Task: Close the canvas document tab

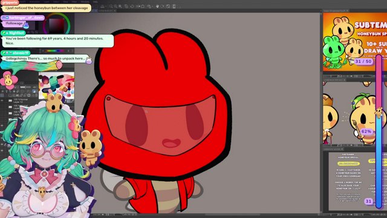Action: (x=114, y=11)
